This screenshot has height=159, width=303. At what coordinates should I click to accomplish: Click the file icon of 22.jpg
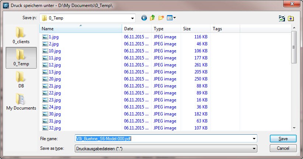click(45, 93)
